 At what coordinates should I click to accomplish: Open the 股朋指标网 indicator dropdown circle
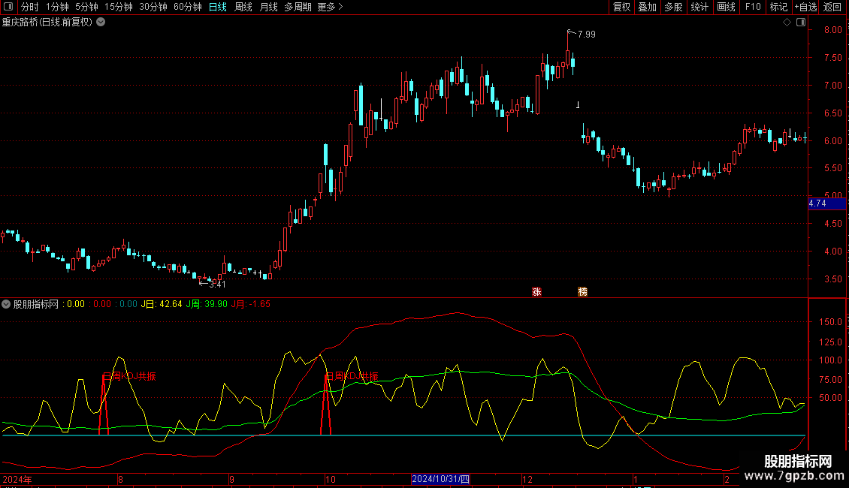coord(6,304)
